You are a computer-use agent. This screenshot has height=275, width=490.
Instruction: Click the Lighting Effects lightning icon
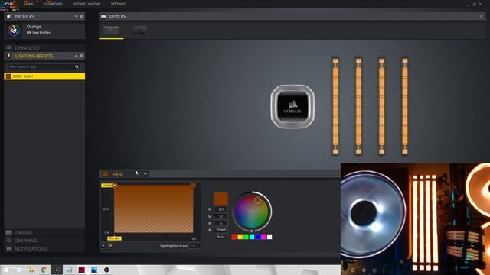tap(8, 56)
